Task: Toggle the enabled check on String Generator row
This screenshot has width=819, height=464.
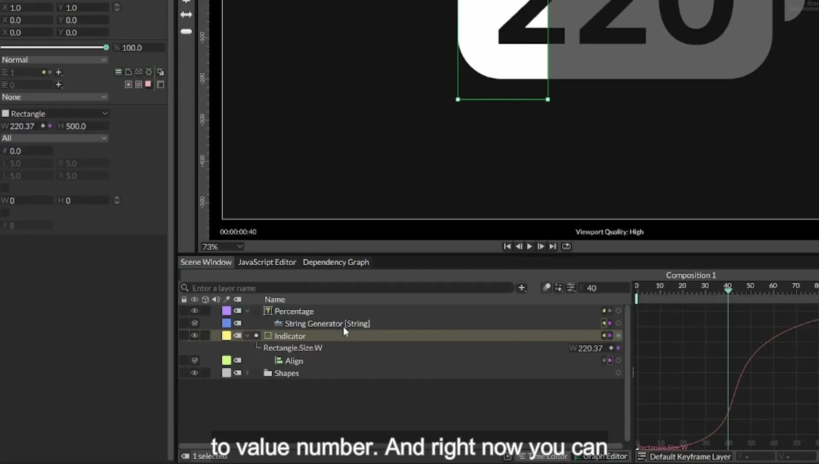Action: 195,323
